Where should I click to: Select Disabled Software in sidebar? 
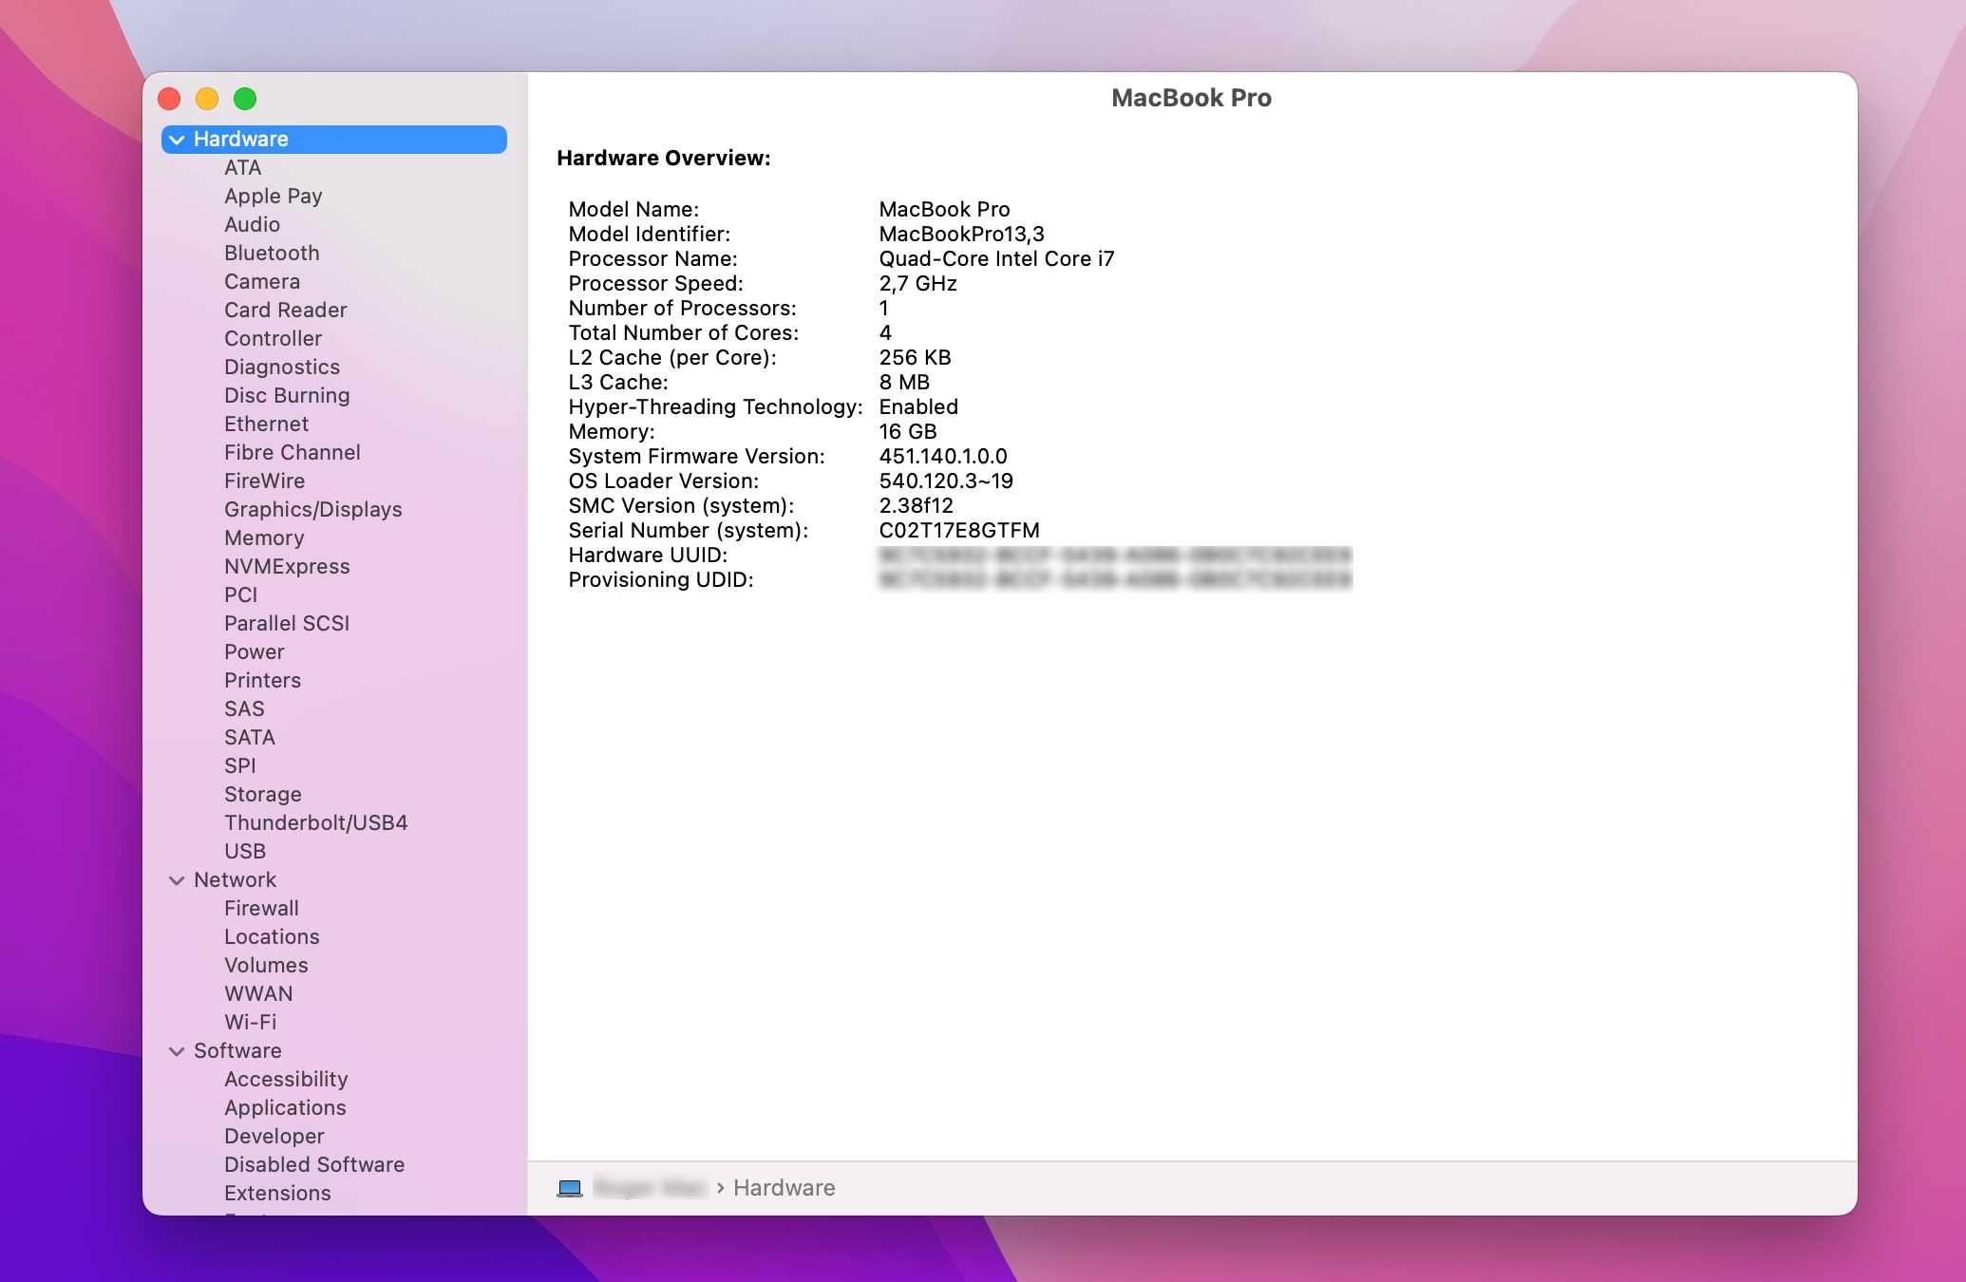[314, 1165]
